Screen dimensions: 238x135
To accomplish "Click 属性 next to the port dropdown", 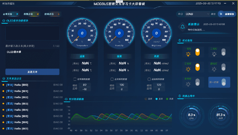I will click(213, 14).
